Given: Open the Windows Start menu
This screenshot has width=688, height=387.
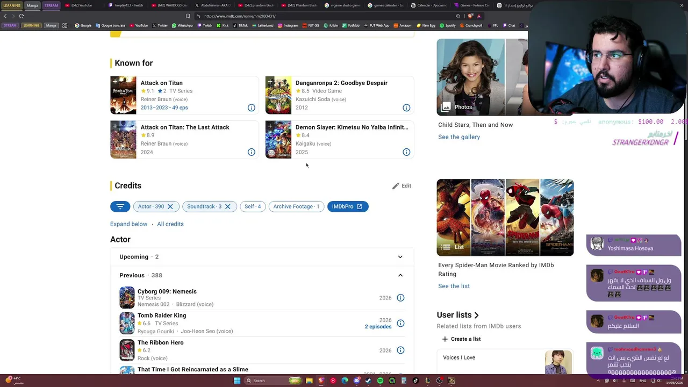Looking at the screenshot, I should pos(237,381).
